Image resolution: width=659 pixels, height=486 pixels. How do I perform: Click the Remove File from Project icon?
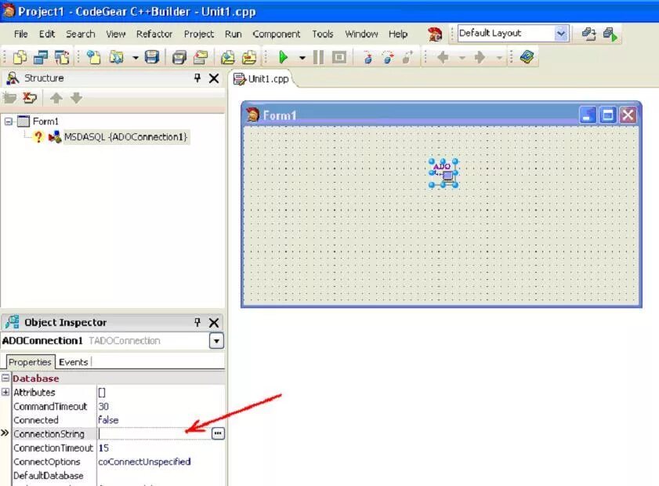(x=249, y=56)
